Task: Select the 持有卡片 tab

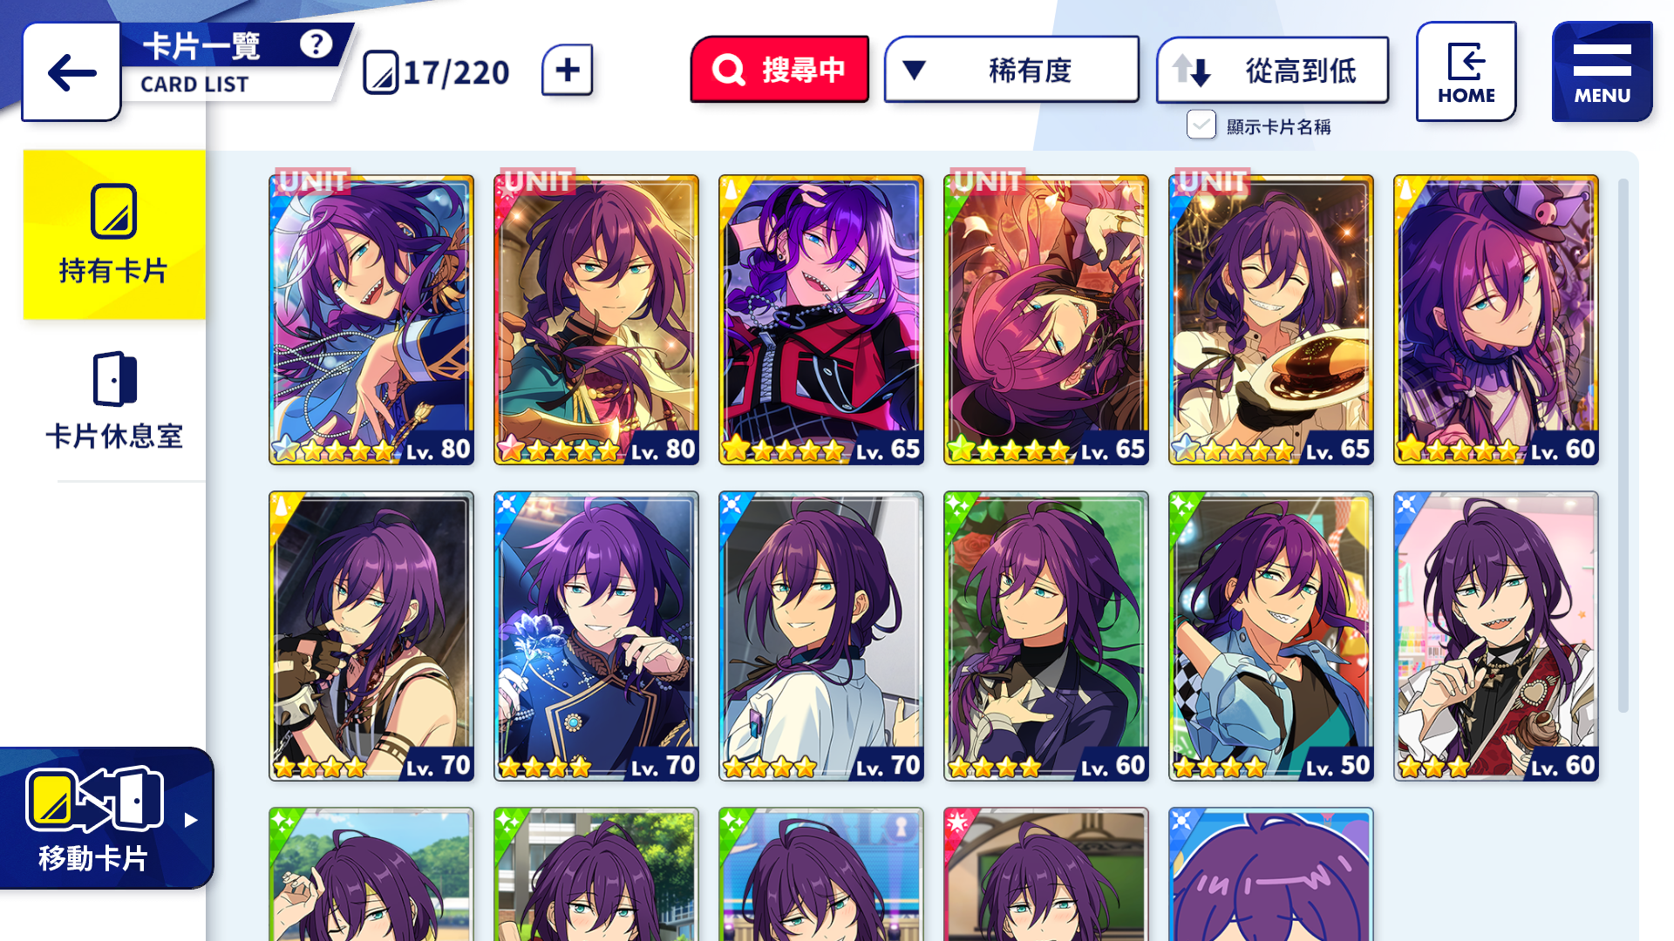Action: pos(114,234)
